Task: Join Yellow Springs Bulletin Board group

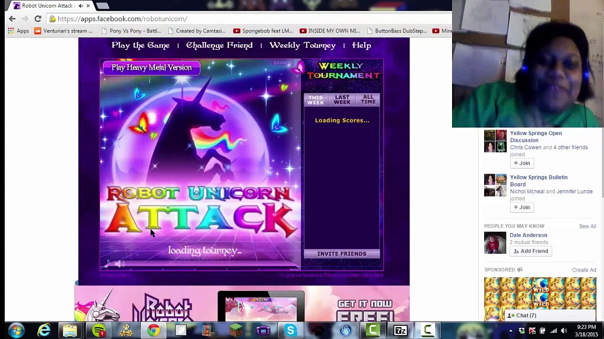Action: [x=521, y=207]
